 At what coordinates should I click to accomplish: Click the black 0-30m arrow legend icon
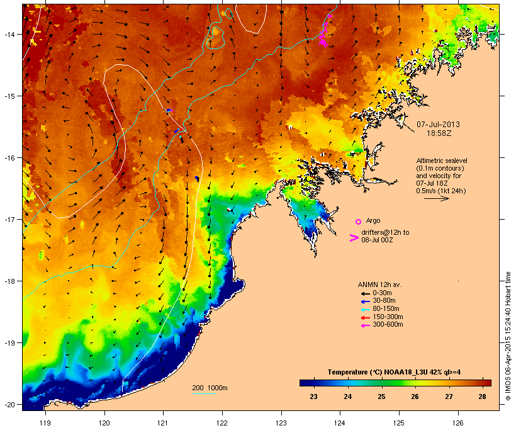point(365,293)
